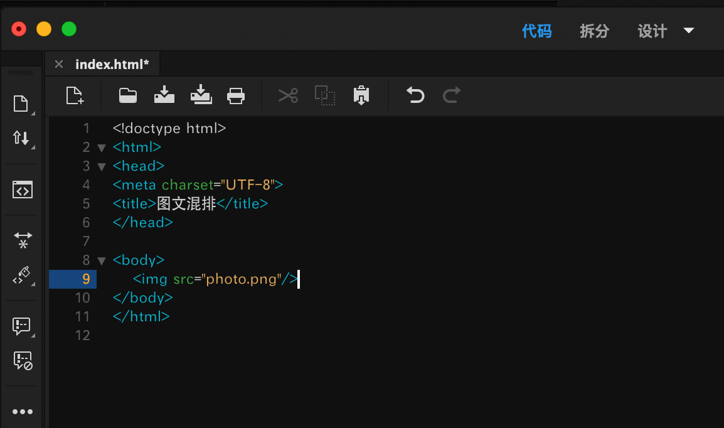Create a new file from toolbar
The width and height of the screenshot is (724, 428).
pos(75,95)
